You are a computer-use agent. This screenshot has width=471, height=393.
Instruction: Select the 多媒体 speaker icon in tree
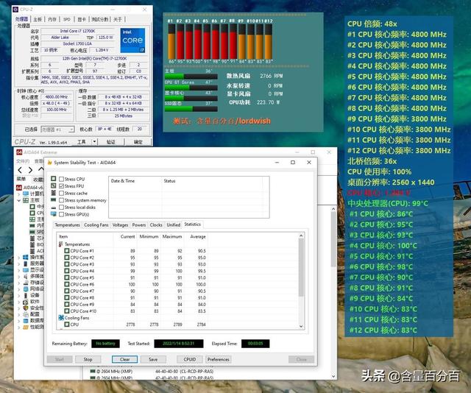coord(26,276)
